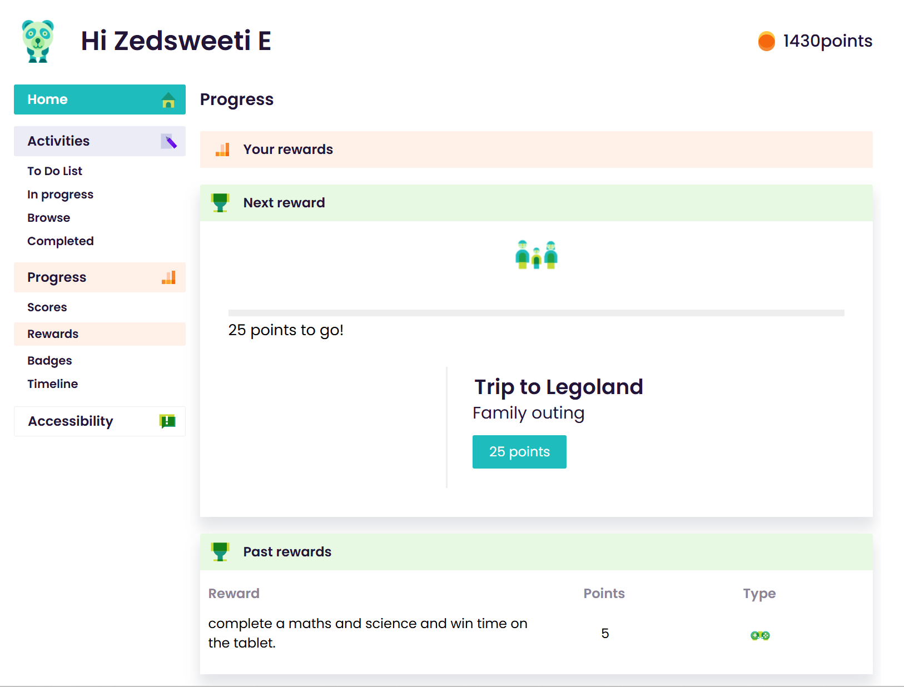Viewport: 904px width, 687px height.
Task: Select Badges in the Progress menu
Action: [49, 361]
